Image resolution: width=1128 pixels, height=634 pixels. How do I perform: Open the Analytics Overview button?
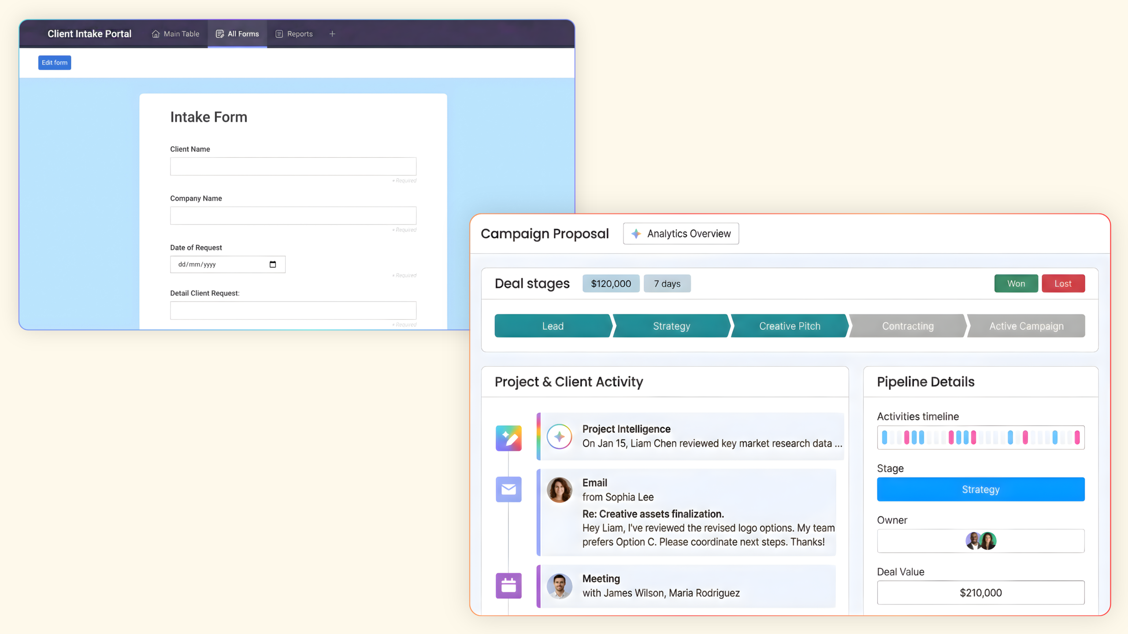(x=681, y=233)
